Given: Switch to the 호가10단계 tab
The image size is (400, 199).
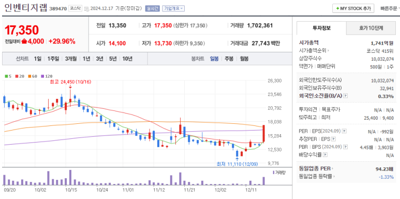Looking at the screenshot, I should point(371,28).
